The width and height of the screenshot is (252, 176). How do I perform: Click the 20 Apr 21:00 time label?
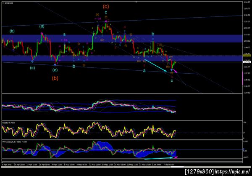[x=19, y=165]
